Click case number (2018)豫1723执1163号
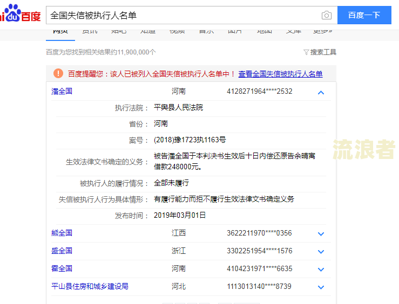 point(190,140)
